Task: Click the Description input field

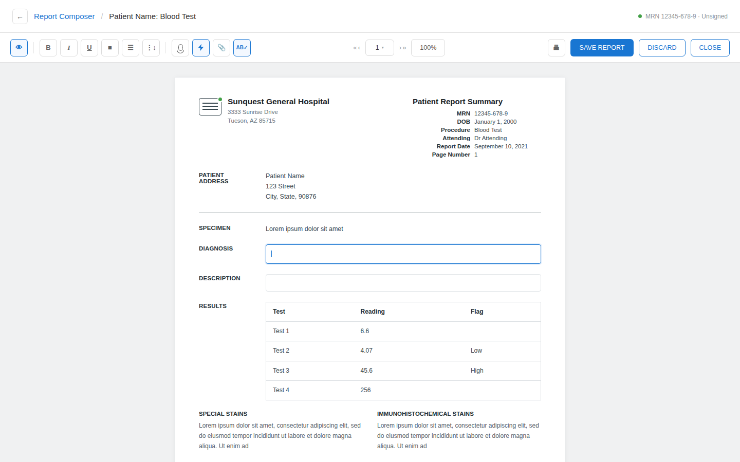Action: pyautogui.click(x=403, y=283)
